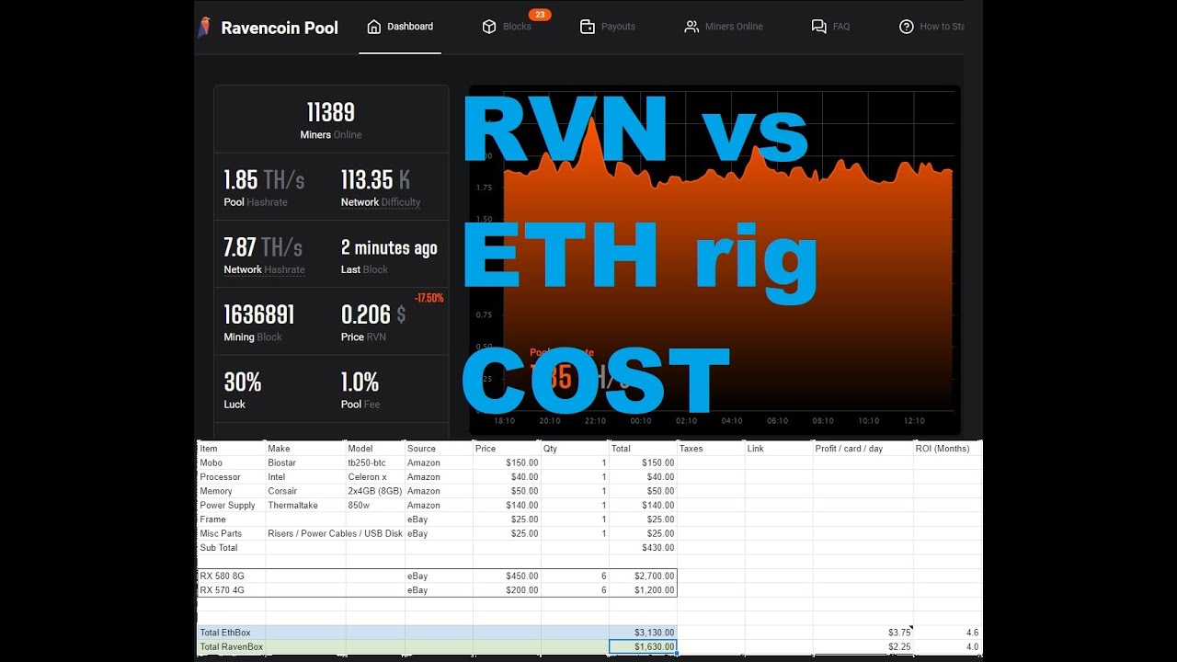Select the 4.0 ROI cell
Screen dimensions: 1177x662
coord(948,646)
